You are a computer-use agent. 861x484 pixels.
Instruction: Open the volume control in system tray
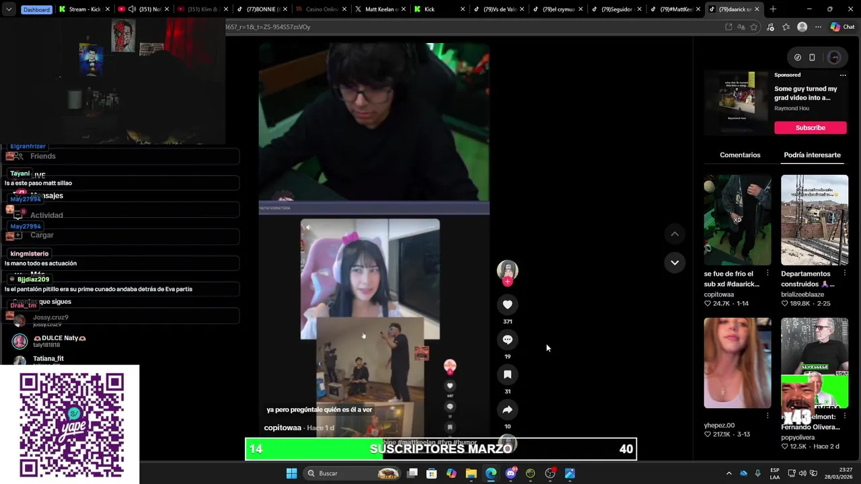pyautogui.click(x=803, y=473)
